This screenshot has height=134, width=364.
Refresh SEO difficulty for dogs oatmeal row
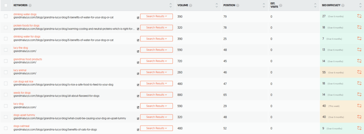point(359,128)
